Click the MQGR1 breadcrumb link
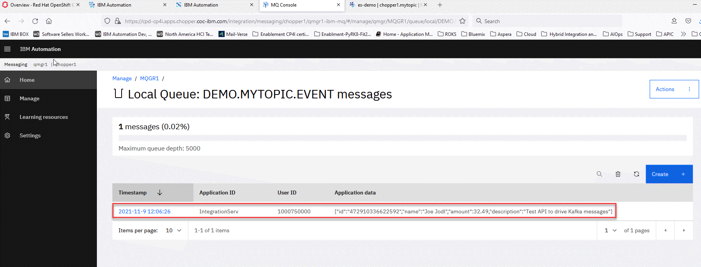The width and height of the screenshot is (701, 267). (x=149, y=78)
